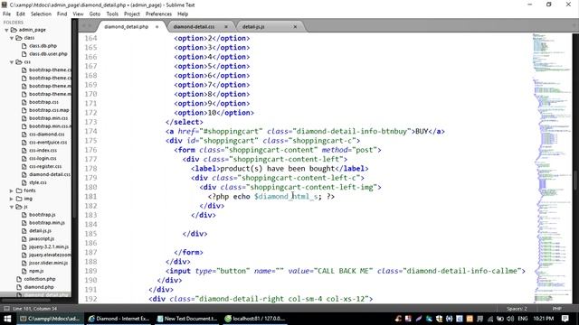
Task: Open jssor.slider.mini.js in the sidebar
Action: (x=48, y=263)
